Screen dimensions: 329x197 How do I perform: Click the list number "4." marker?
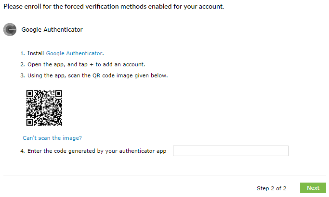[22, 151]
